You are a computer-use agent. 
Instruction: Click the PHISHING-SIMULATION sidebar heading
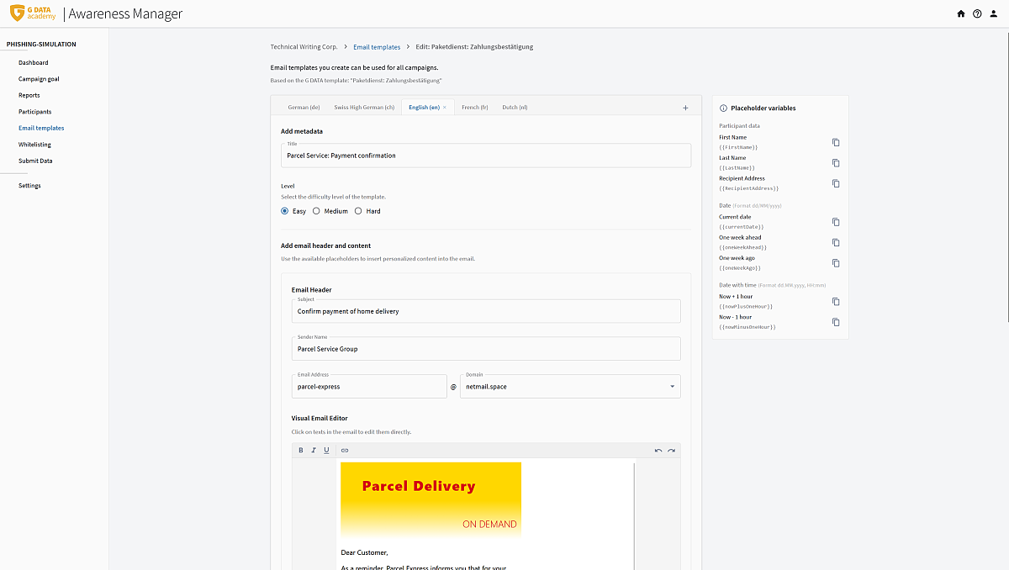click(x=41, y=44)
